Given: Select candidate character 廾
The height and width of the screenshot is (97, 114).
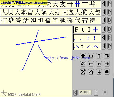Looking at the screenshot, I should 70,4.
